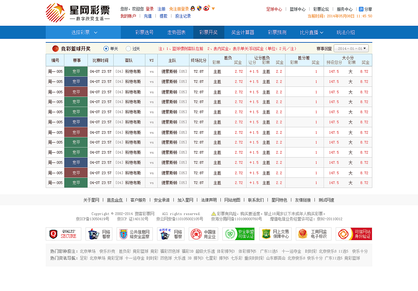Select the 单关 radio button
418x291 pixels.
pyautogui.click(x=106, y=48)
